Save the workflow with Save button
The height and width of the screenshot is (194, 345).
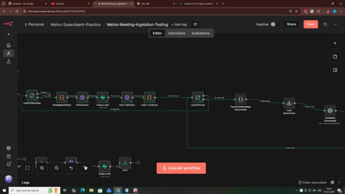(x=310, y=24)
